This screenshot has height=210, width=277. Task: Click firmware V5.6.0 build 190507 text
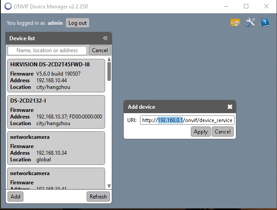tap(58, 74)
